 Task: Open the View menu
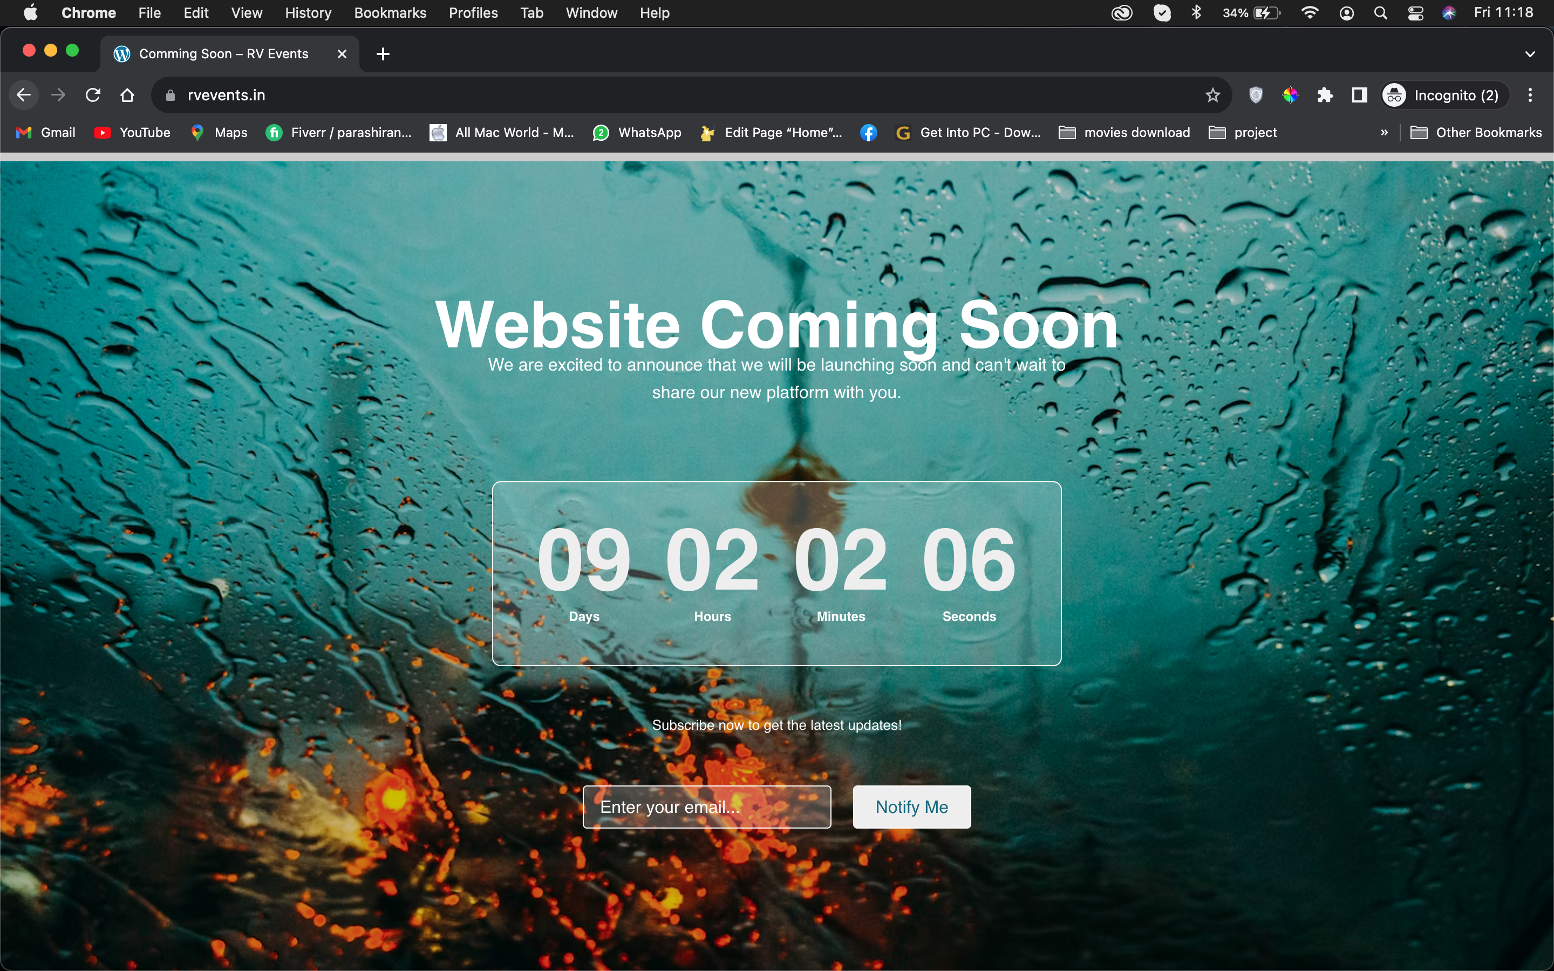point(247,13)
